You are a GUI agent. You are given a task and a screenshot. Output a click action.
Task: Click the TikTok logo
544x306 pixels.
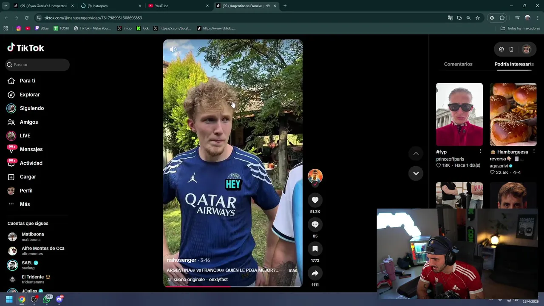(x=25, y=48)
